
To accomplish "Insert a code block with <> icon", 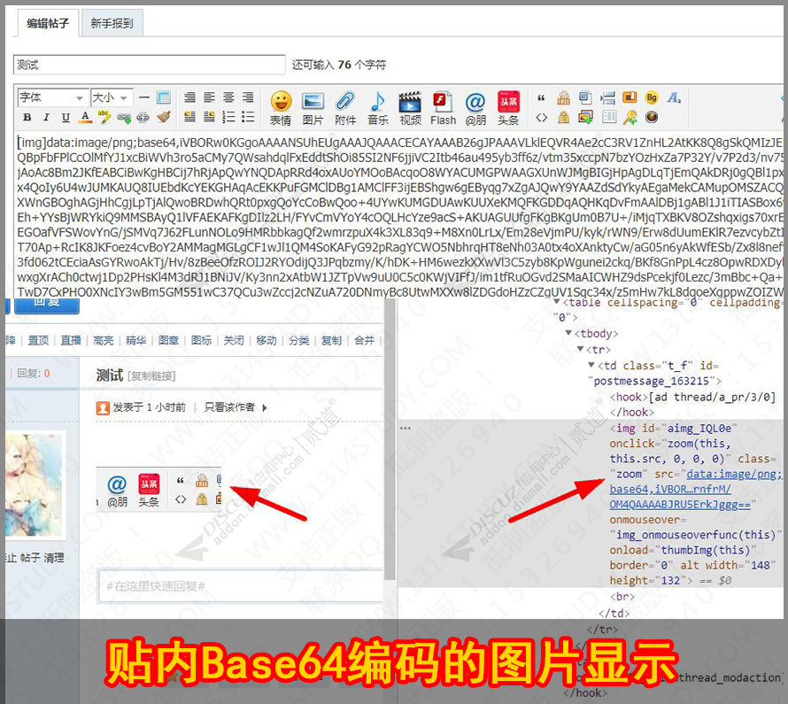I will (x=541, y=118).
